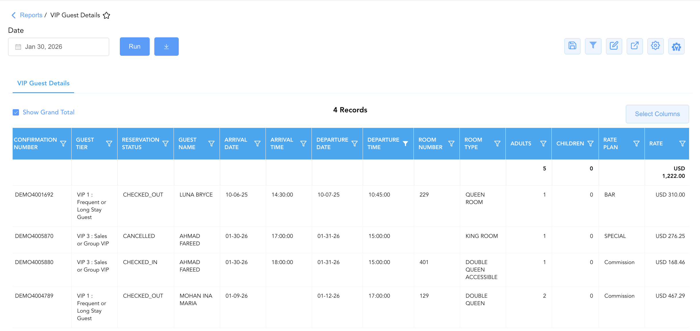
Task: Click the Reports breadcrumb link
Action: 31,15
